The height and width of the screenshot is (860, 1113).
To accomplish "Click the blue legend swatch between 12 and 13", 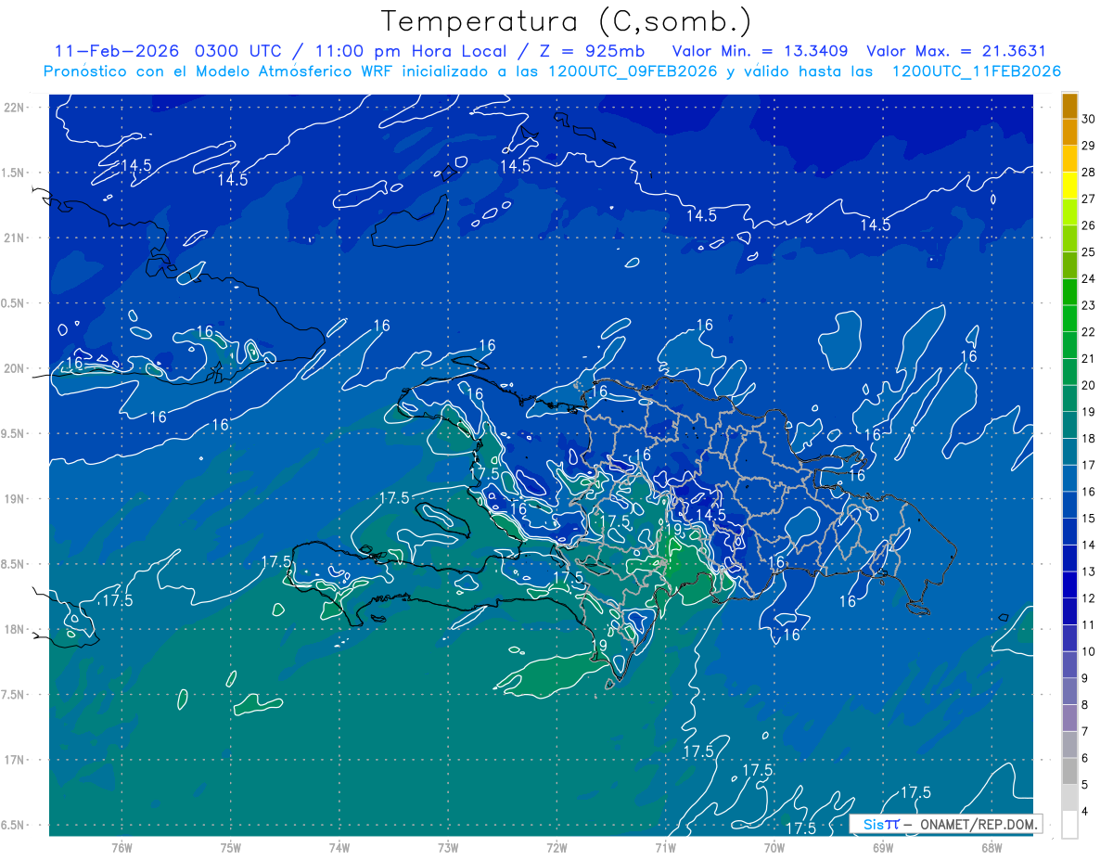I will (x=1070, y=584).
